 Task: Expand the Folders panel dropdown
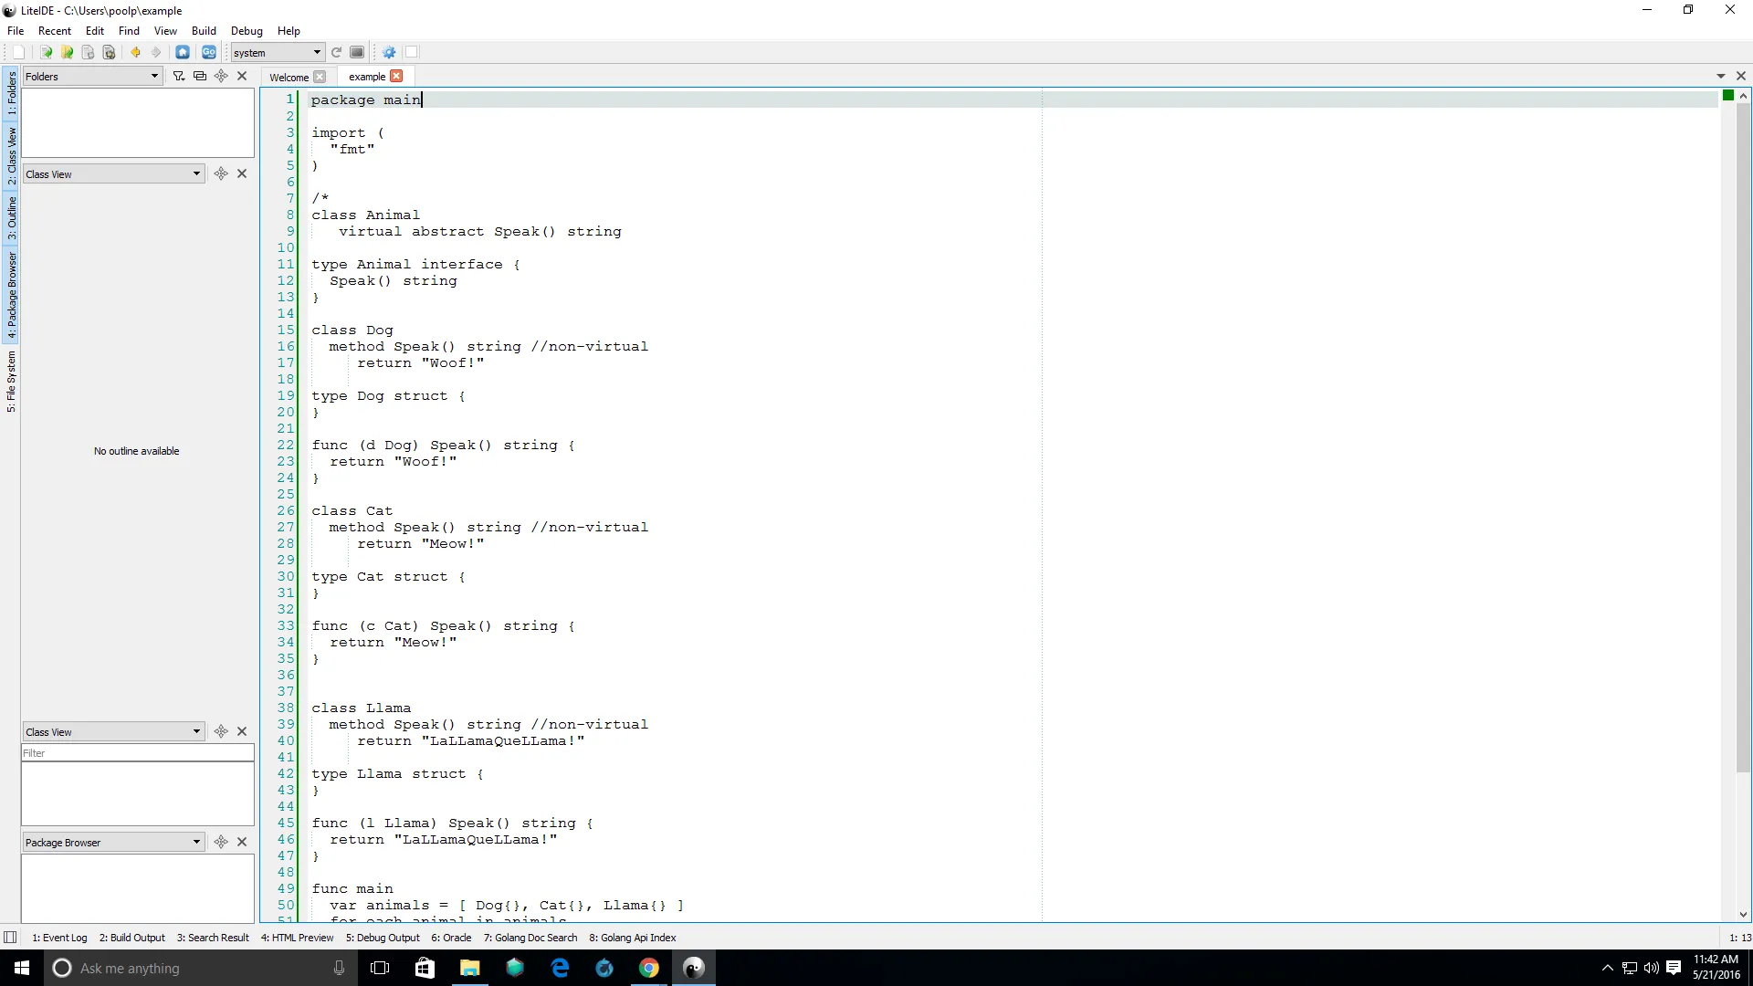click(x=154, y=76)
